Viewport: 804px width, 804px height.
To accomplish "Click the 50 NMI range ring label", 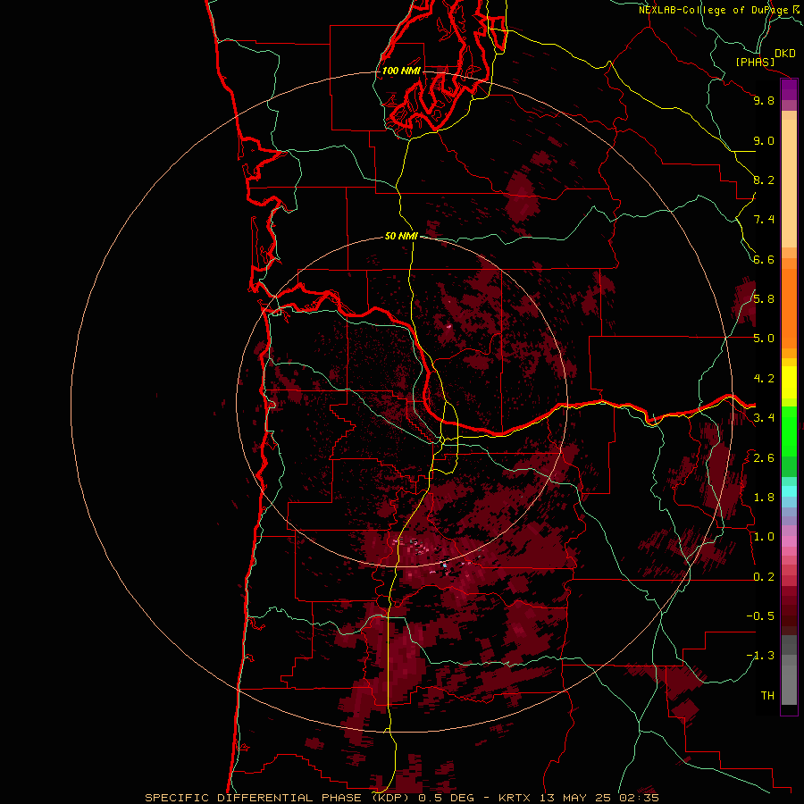I will click(x=401, y=236).
